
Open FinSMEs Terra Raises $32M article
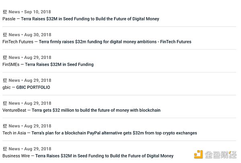[59, 64]
